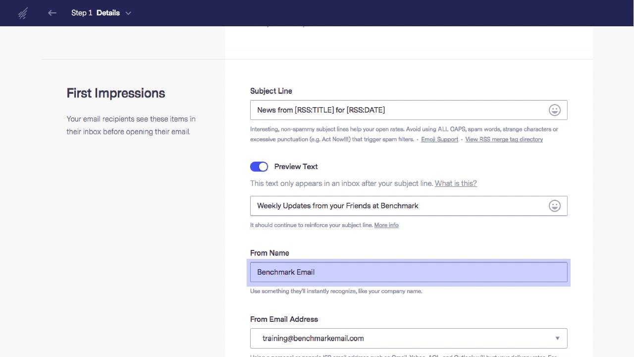Viewport: 634px width, 357px height.
Task: Click the From Name label
Action: [x=269, y=253]
